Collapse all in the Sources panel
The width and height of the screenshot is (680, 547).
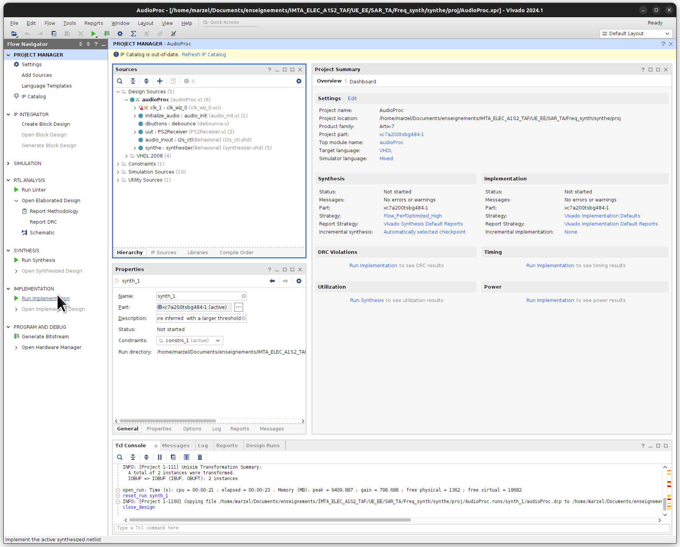[133, 81]
